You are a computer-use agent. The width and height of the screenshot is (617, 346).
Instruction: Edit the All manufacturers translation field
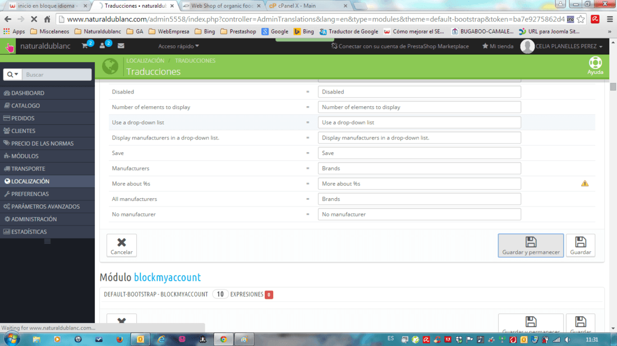click(420, 199)
